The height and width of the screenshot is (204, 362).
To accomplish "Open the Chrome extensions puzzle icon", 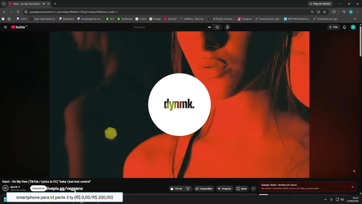I will pyautogui.click(x=334, y=12).
